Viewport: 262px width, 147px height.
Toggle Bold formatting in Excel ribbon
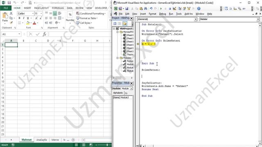pyautogui.click(x=19, y=18)
